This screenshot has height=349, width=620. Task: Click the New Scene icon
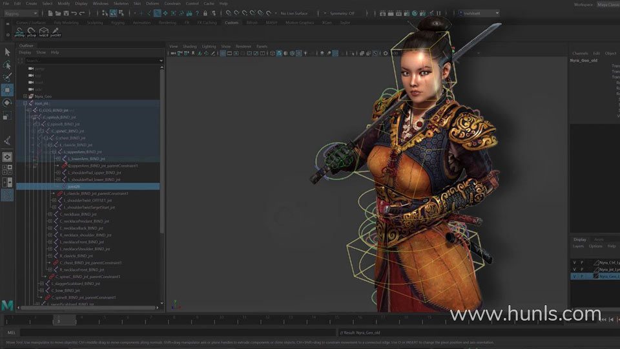click(x=50, y=14)
